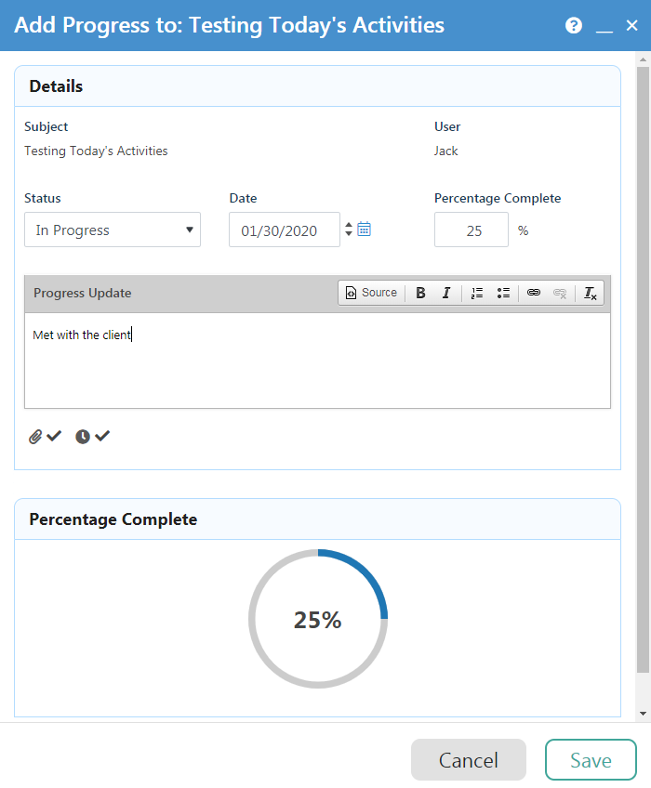Image resolution: width=651 pixels, height=788 pixels.
Task: Increment date with the up stepper arrow
Action: (349, 225)
